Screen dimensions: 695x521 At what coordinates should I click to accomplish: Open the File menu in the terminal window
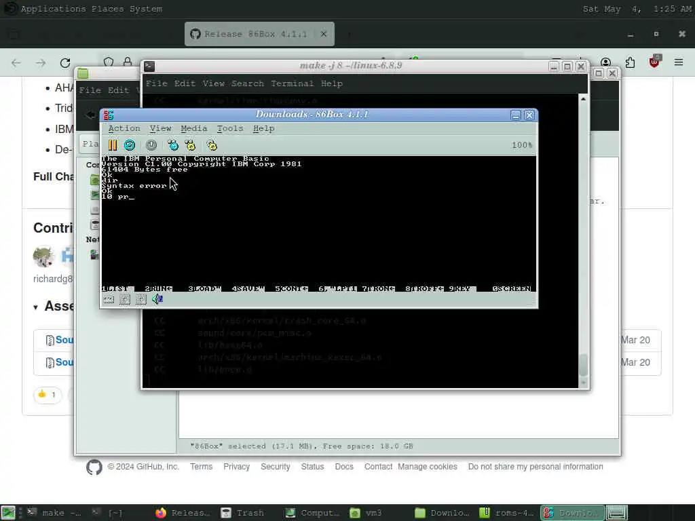157,83
